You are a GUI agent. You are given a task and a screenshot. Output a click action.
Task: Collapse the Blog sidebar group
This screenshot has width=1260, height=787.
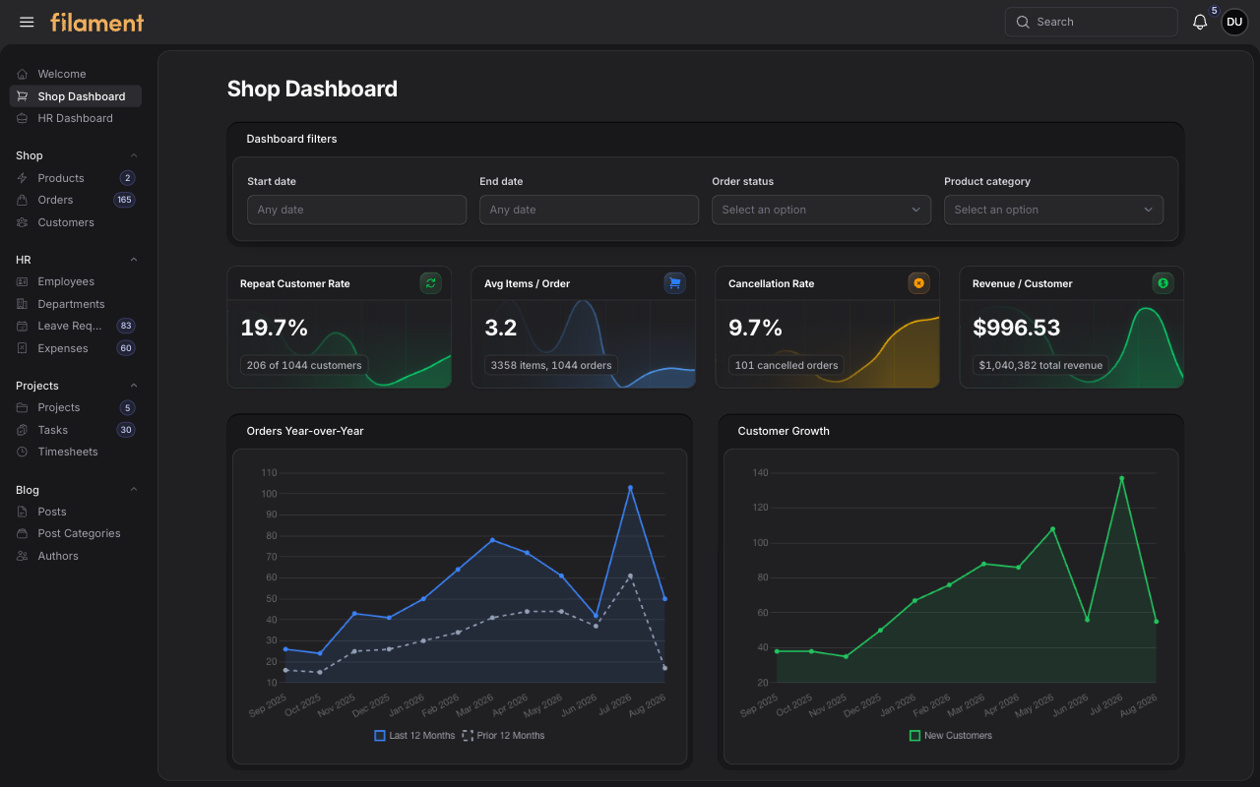coord(134,490)
